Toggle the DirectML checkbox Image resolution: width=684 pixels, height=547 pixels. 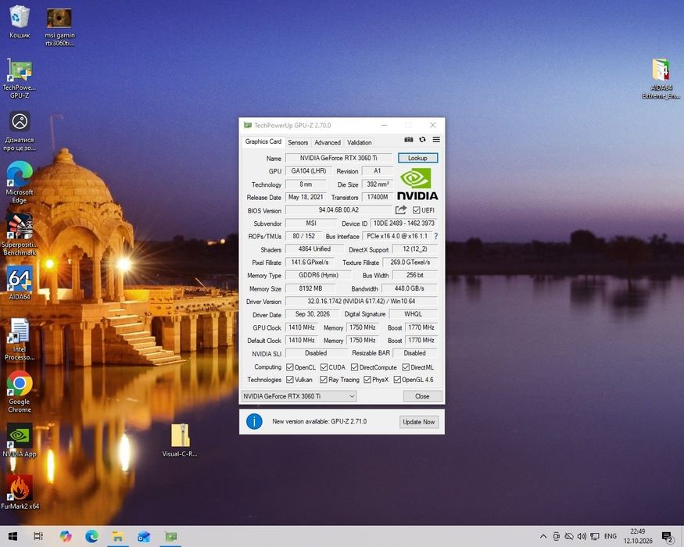[x=406, y=367]
